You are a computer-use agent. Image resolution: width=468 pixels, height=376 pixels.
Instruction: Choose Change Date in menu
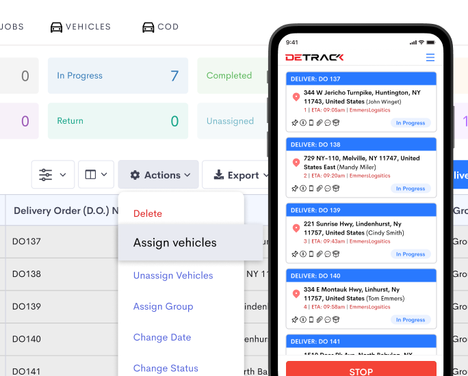(162, 337)
